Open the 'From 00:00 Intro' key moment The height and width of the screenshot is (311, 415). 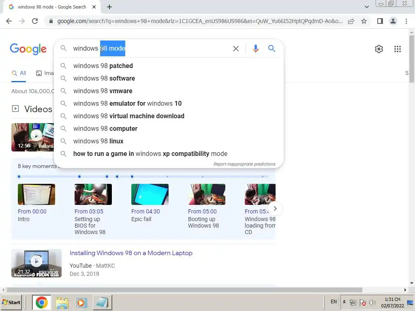point(36,203)
